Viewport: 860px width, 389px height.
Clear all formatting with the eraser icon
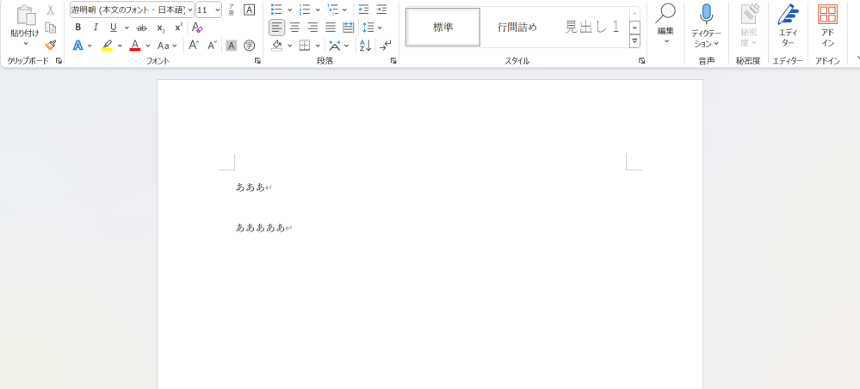coord(197,28)
